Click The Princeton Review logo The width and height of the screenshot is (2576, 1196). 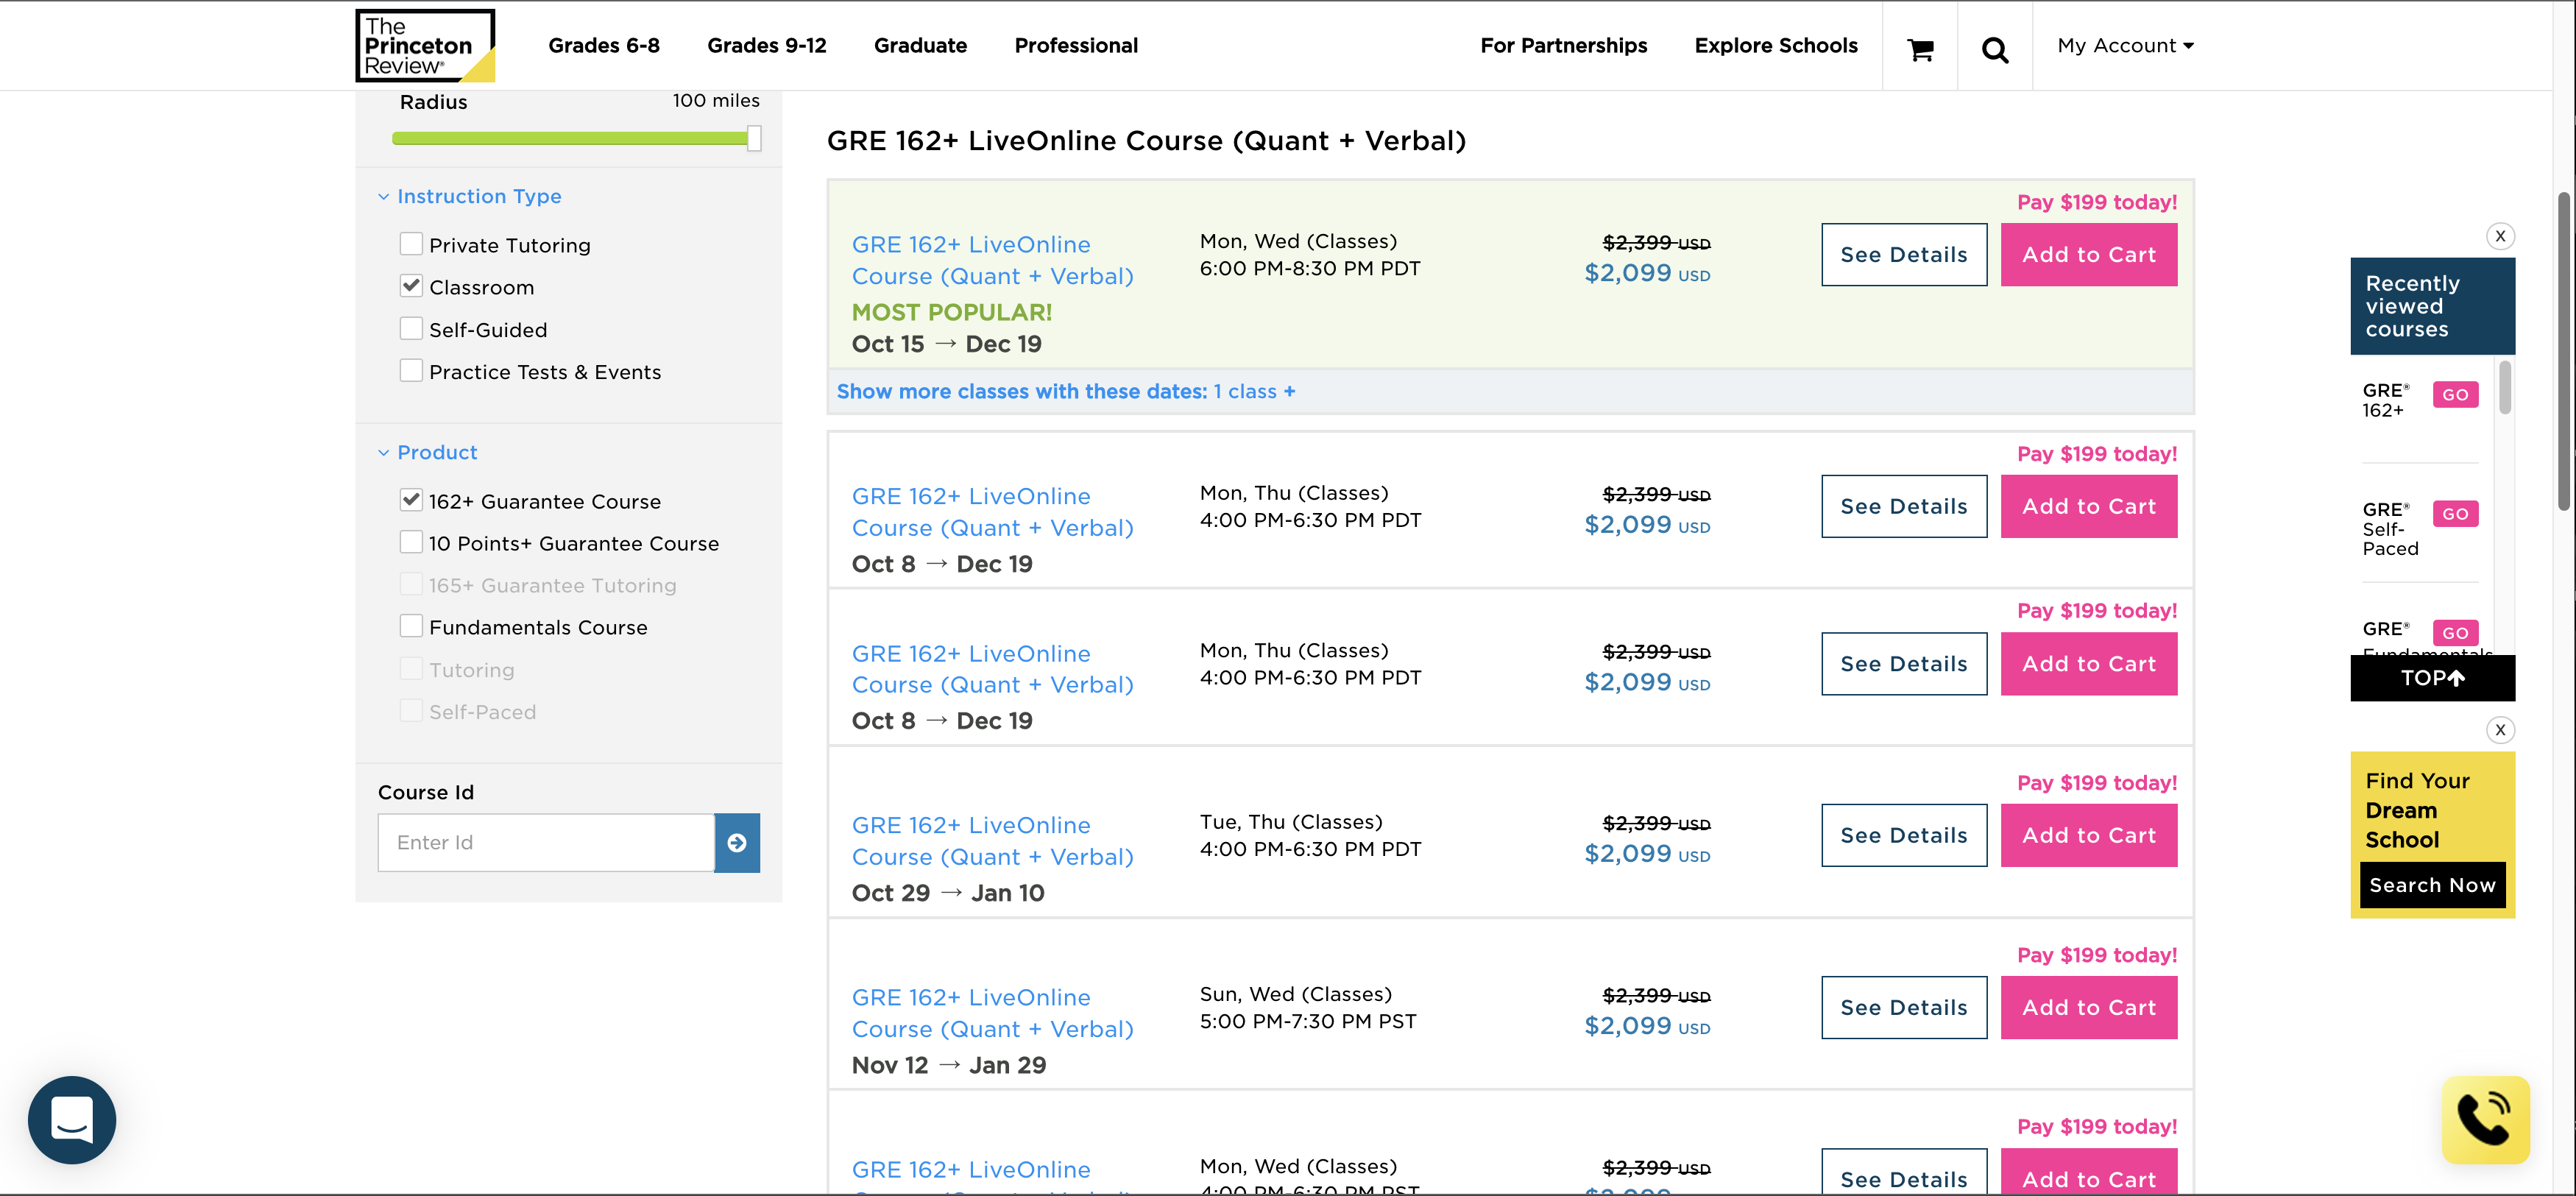(424, 46)
